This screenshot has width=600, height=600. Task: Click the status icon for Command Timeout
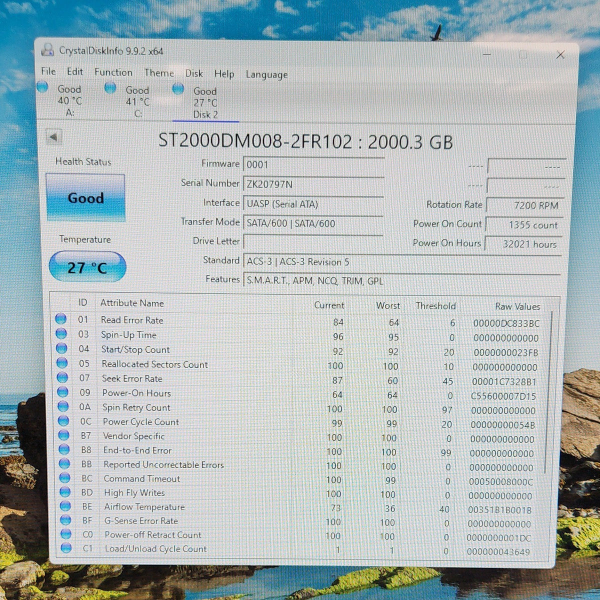65,477
